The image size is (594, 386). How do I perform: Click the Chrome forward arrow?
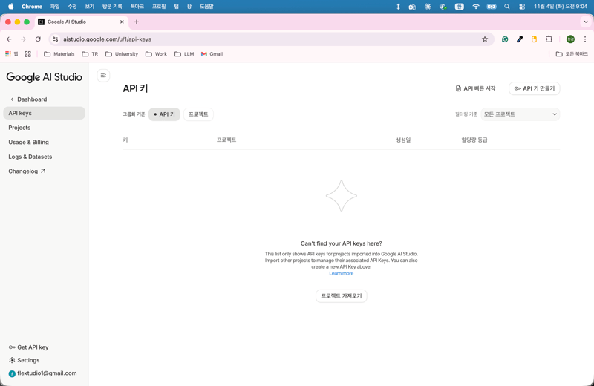[24, 39]
